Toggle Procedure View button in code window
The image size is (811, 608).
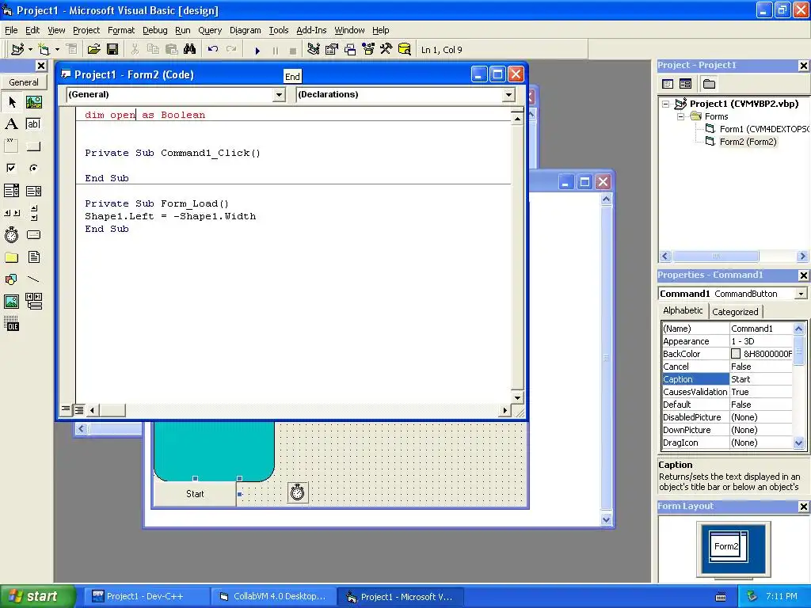pos(66,409)
